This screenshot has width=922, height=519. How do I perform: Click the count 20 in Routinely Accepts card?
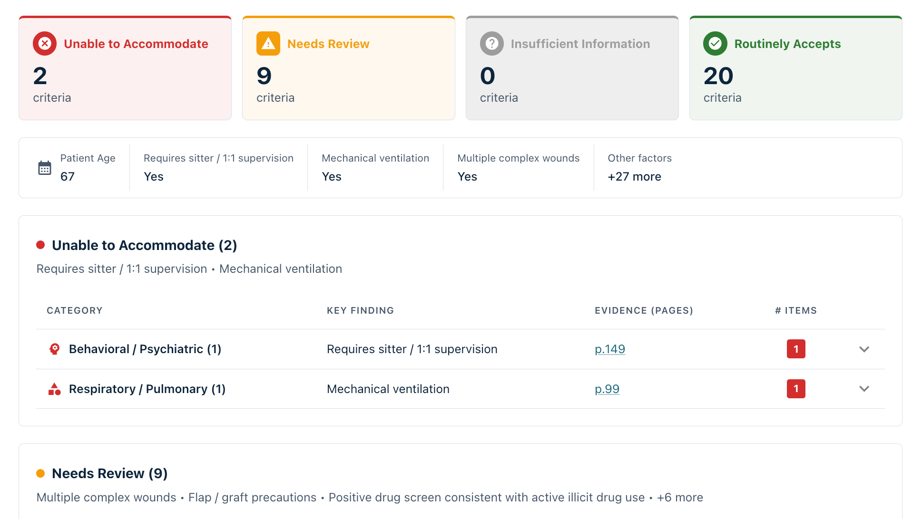(x=718, y=76)
